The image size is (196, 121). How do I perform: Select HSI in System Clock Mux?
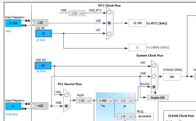coord(154,66)
